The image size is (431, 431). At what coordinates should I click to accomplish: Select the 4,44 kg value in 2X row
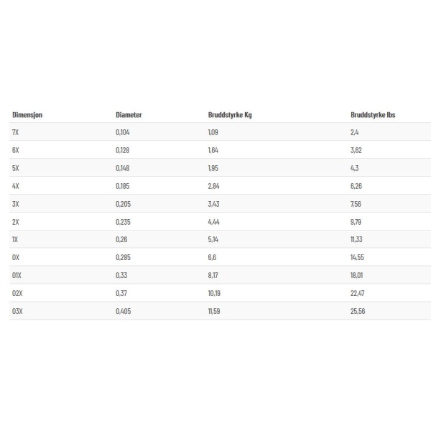click(x=213, y=222)
